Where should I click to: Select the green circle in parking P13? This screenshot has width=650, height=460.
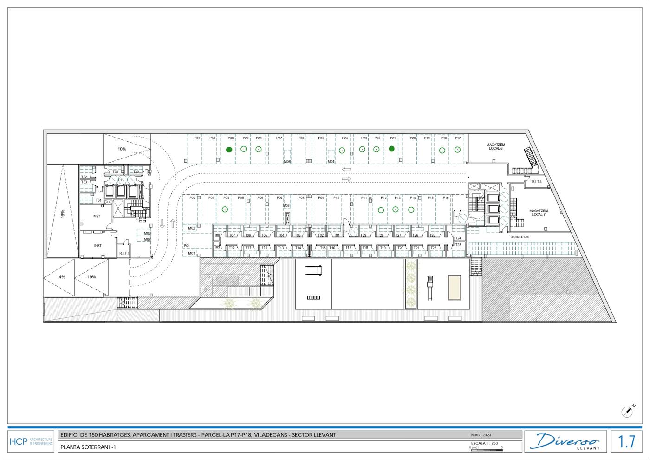click(x=396, y=210)
